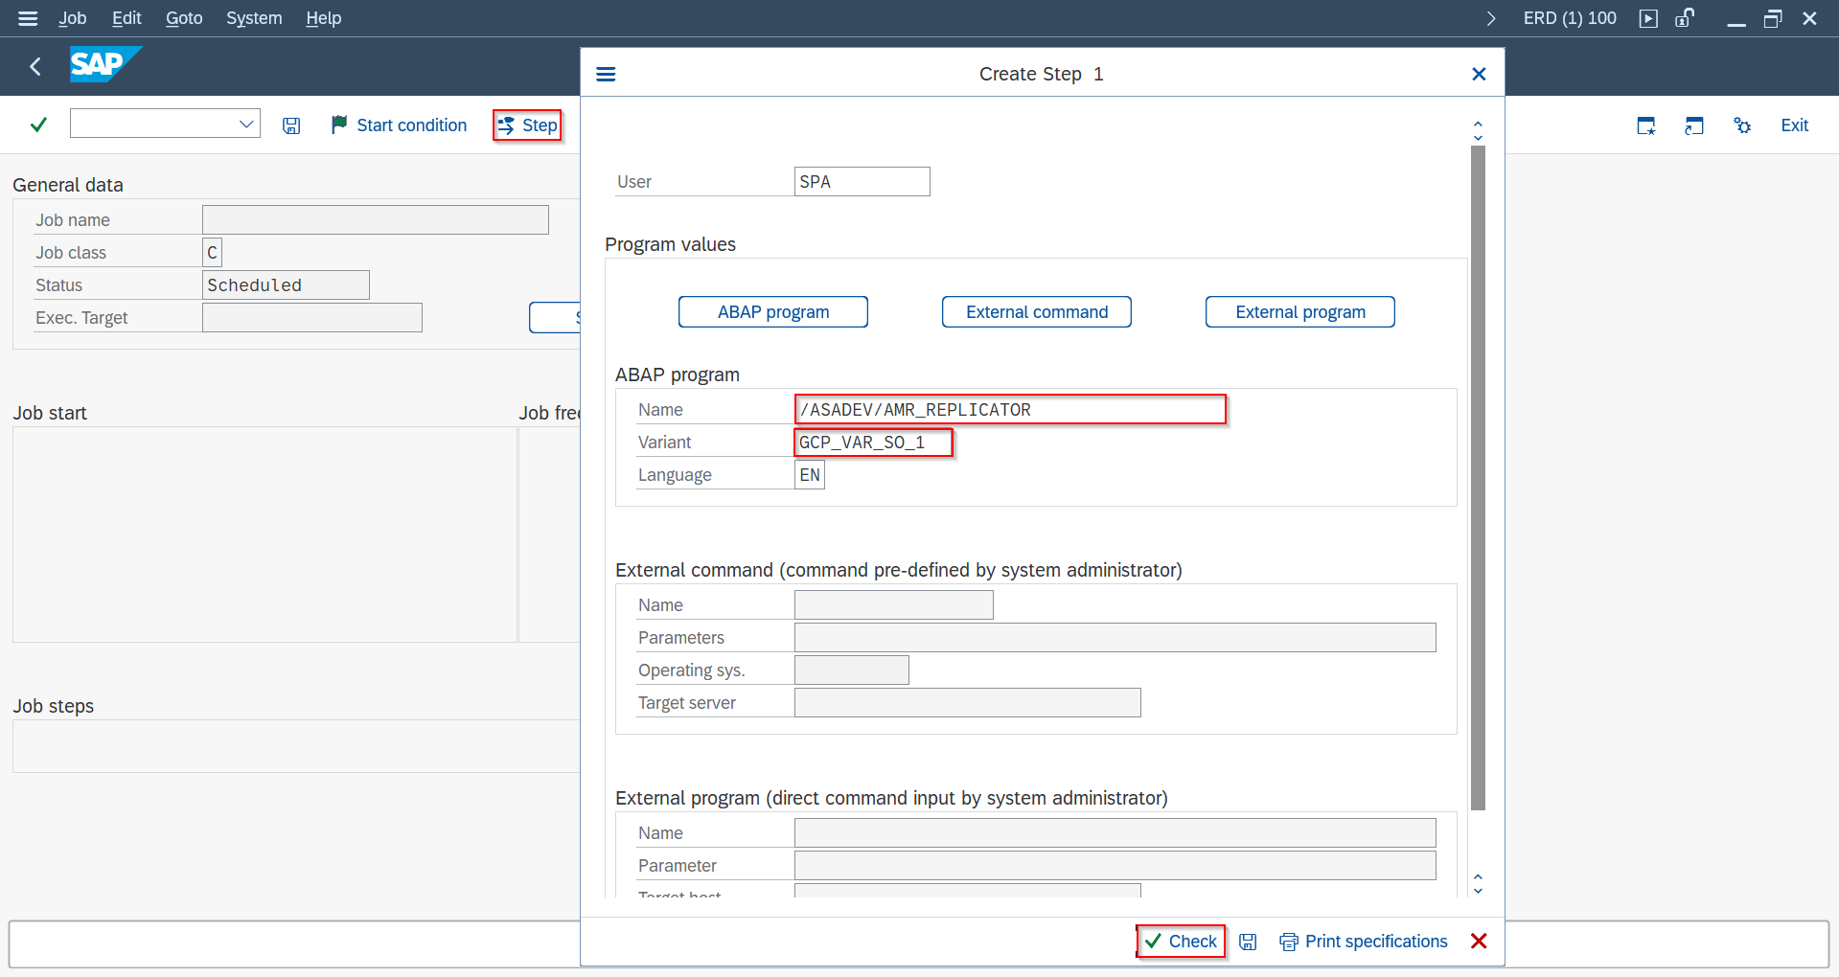
Task: Open the Edit menu
Action: click(126, 18)
